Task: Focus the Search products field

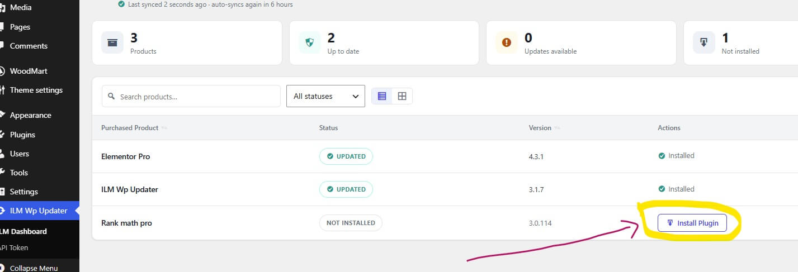Action: 191,96
